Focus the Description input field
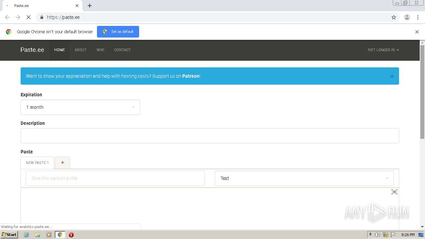Screen dimensions: 425x239 [x=210, y=136]
